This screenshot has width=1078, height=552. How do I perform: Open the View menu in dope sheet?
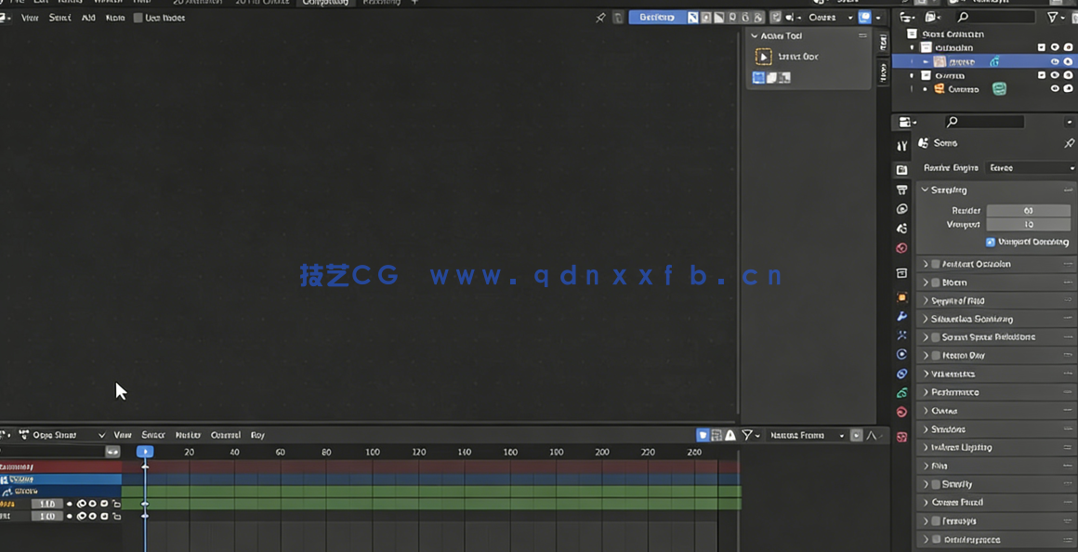point(123,435)
